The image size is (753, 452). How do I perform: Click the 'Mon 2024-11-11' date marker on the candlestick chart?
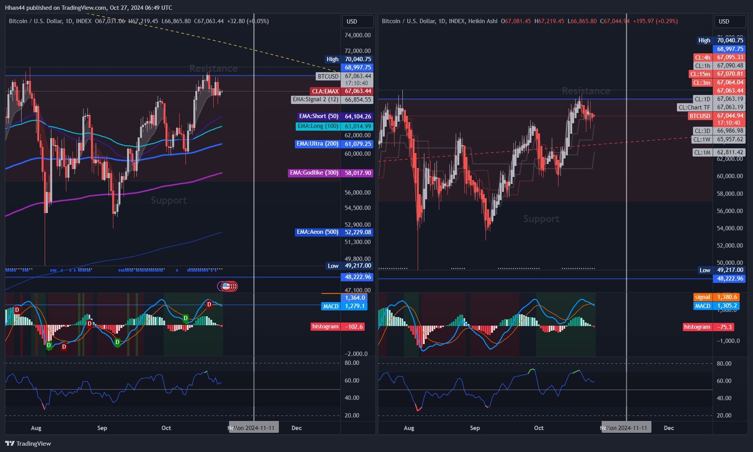[254, 428]
